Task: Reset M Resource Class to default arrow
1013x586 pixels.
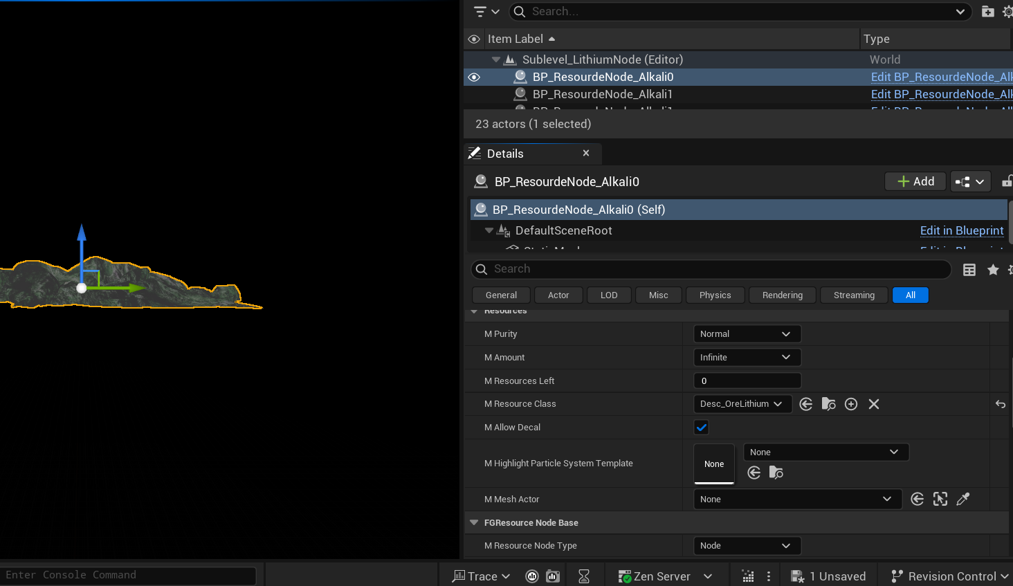Action: coord(1001,404)
